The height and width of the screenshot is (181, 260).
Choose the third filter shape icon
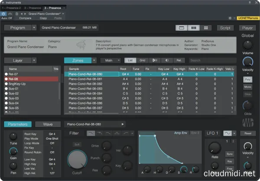pos(108,133)
